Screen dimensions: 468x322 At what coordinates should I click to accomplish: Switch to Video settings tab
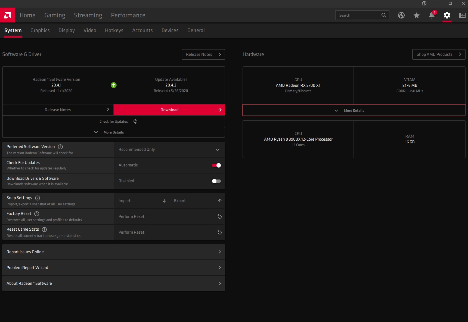tap(90, 30)
